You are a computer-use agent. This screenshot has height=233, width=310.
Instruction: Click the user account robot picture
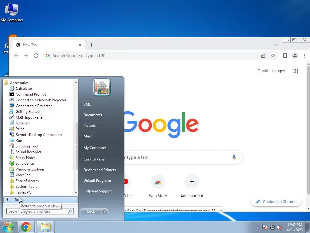pos(102,87)
